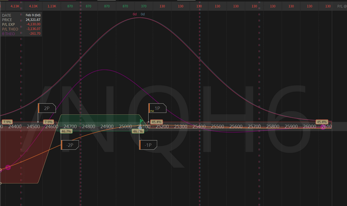Click the P/L THEO row in data box

21,29
